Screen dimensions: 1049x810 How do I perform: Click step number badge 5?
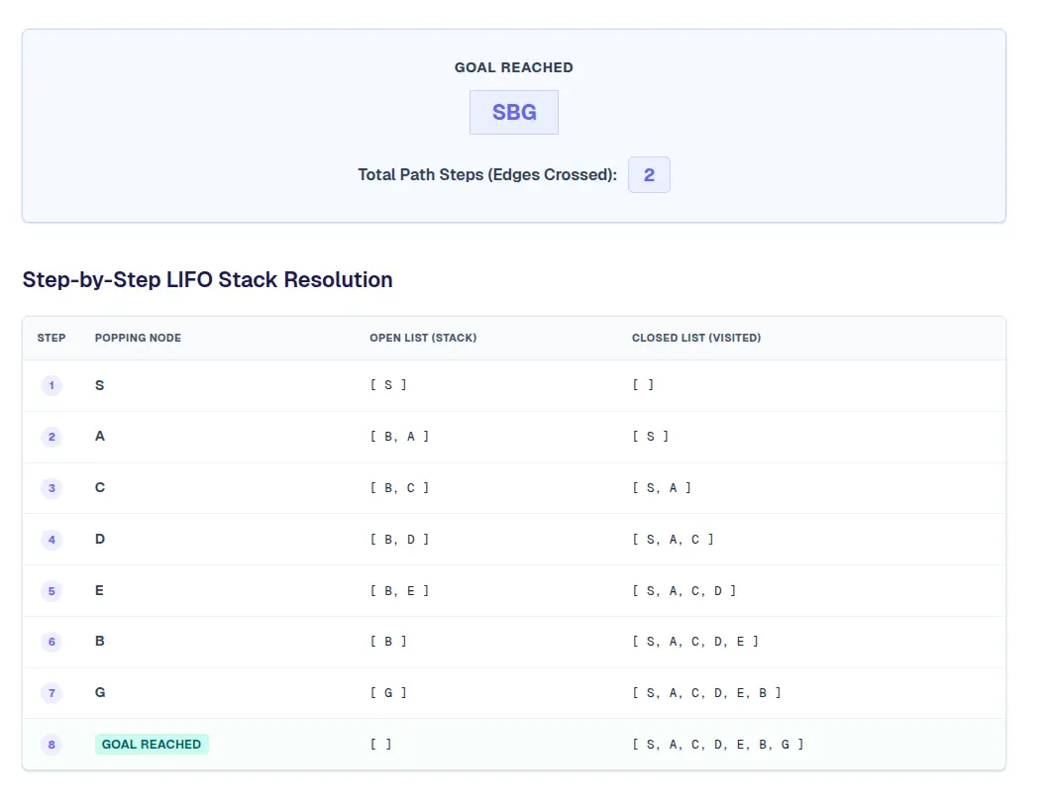coord(52,591)
